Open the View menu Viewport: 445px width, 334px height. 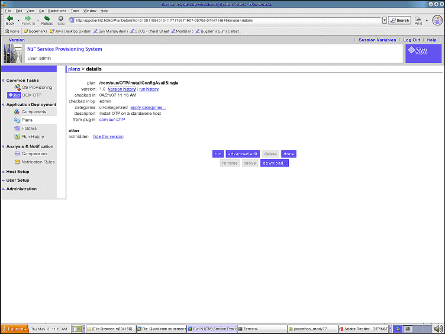click(30, 11)
